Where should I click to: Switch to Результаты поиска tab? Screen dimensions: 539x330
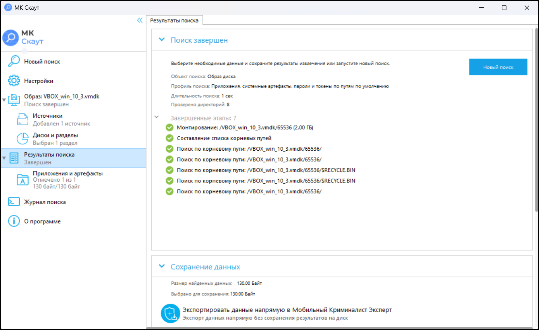[x=174, y=21]
